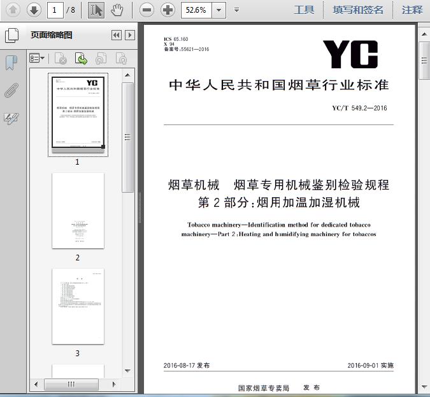This screenshot has height=397, width=430.
Task: Open the zoom percentage dropdown
Action: tap(219, 10)
